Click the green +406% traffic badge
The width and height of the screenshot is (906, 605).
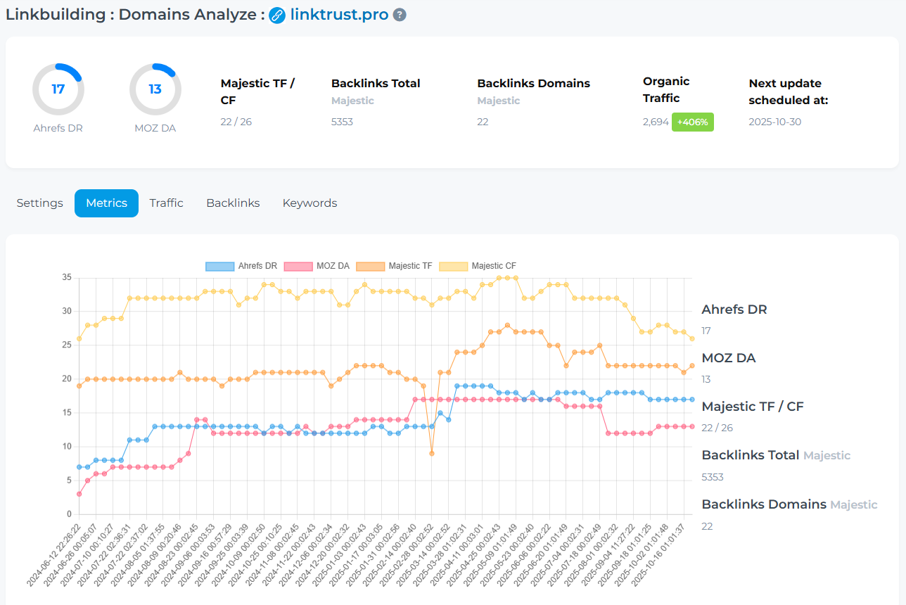pos(692,122)
